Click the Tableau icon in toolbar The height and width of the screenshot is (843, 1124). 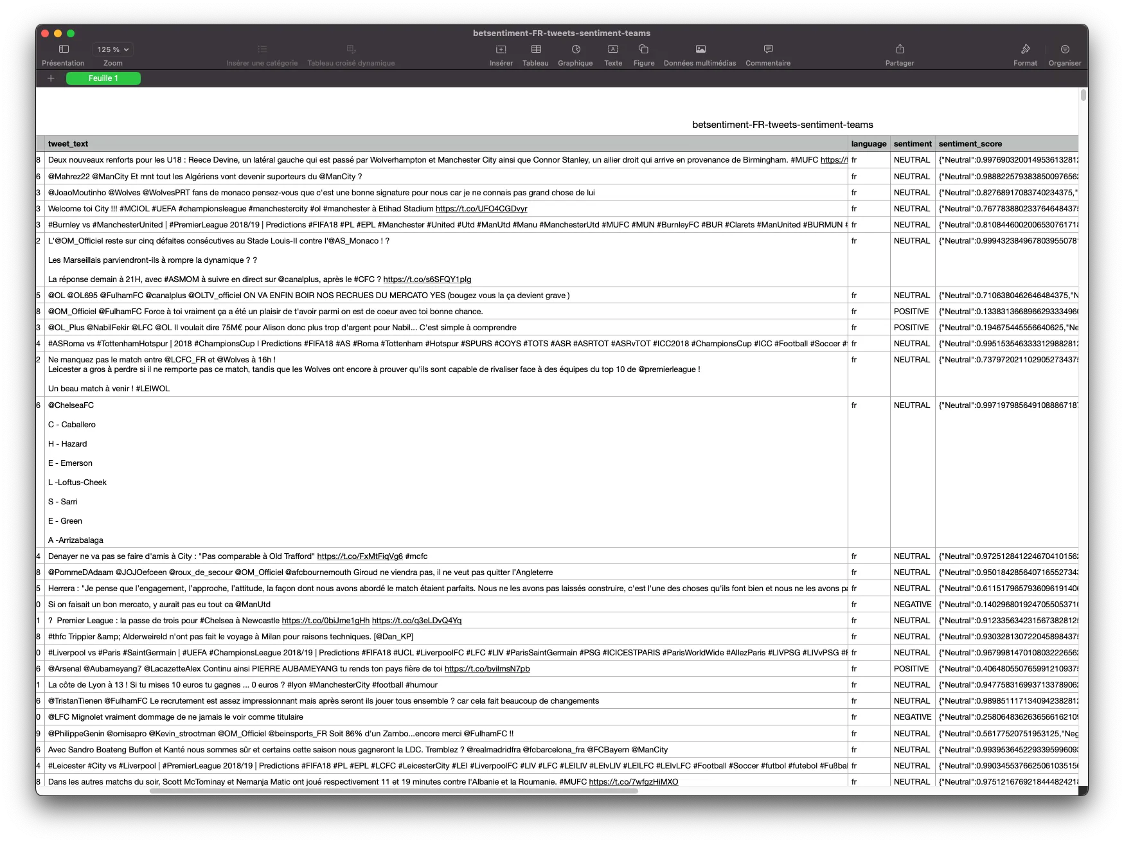[x=535, y=49]
